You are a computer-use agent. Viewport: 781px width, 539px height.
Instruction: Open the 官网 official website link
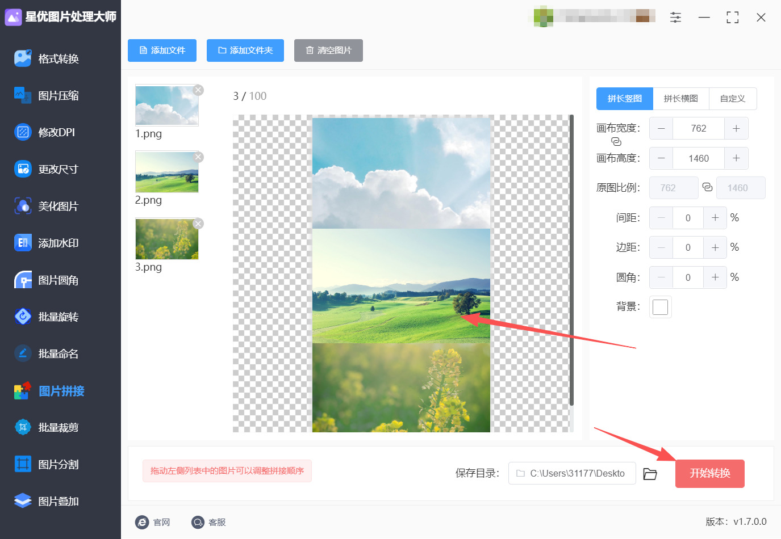point(162,523)
